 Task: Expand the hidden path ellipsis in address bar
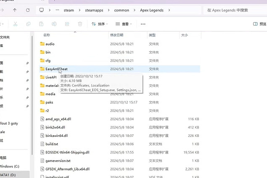57,10
